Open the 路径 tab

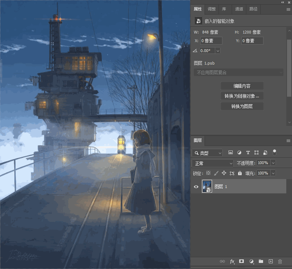coord(253,9)
